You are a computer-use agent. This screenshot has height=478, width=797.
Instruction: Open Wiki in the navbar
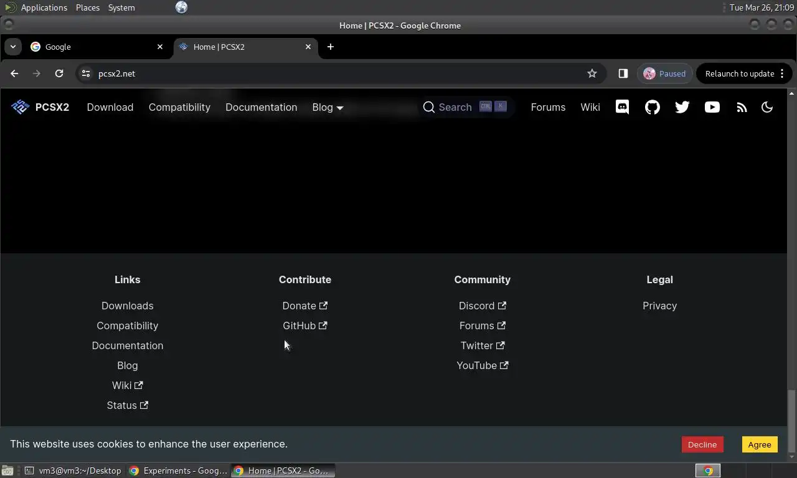[x=590, y=107]
